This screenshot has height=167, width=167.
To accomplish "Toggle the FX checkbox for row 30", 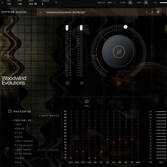I will [151, 112].
